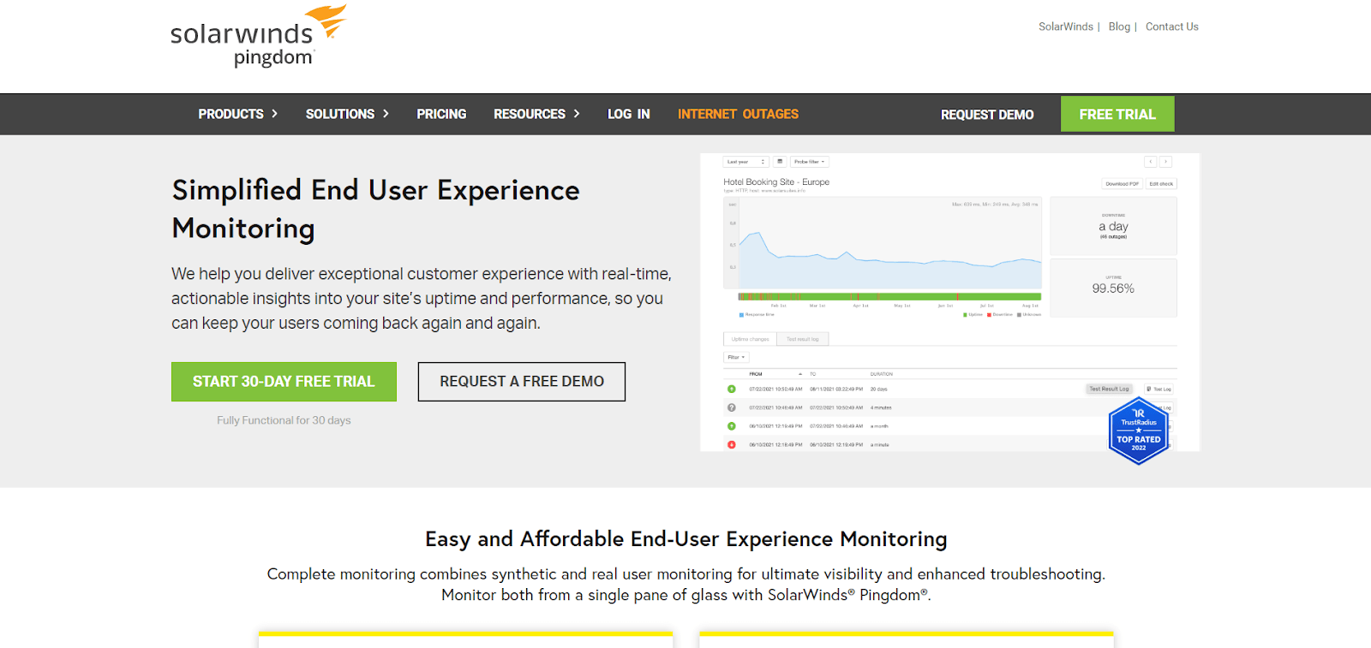Open the Pricing page
Viewport: 1371px width, 648px height.
(x=441, y=114)
